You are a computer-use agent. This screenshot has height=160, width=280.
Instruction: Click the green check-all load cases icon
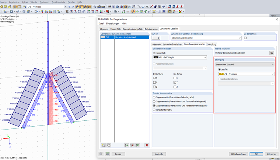click(x=127, y=145)
